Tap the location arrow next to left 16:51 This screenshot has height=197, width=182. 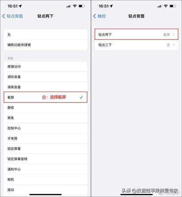point(20,6)
